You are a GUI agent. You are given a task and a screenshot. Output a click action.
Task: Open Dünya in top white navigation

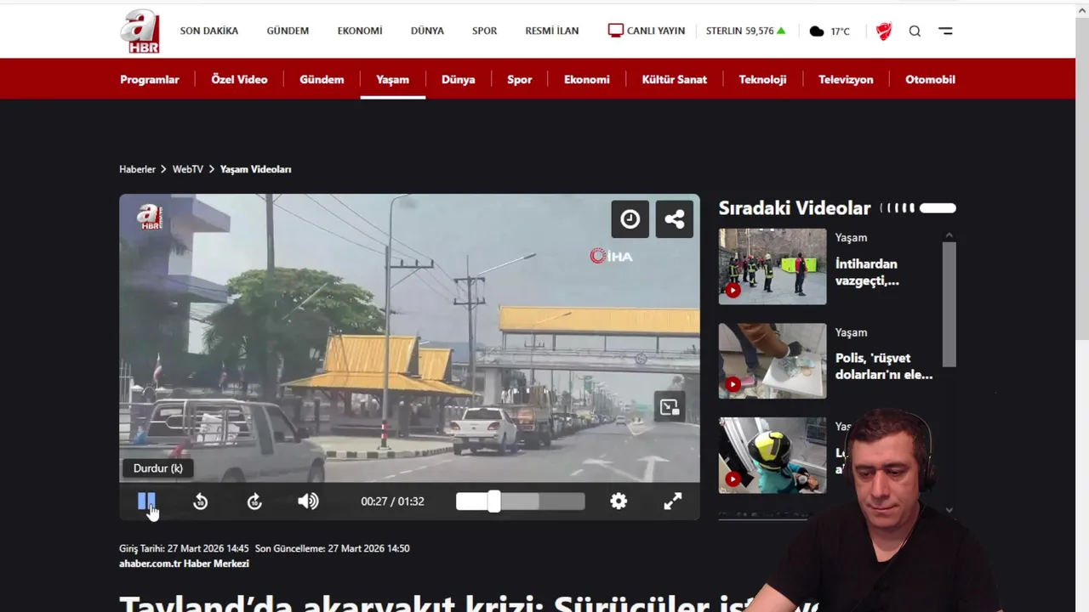pos(427,31)
